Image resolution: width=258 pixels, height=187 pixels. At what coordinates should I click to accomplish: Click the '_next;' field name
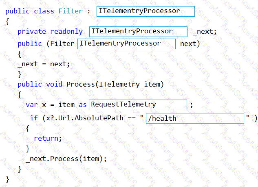[205, 31]
